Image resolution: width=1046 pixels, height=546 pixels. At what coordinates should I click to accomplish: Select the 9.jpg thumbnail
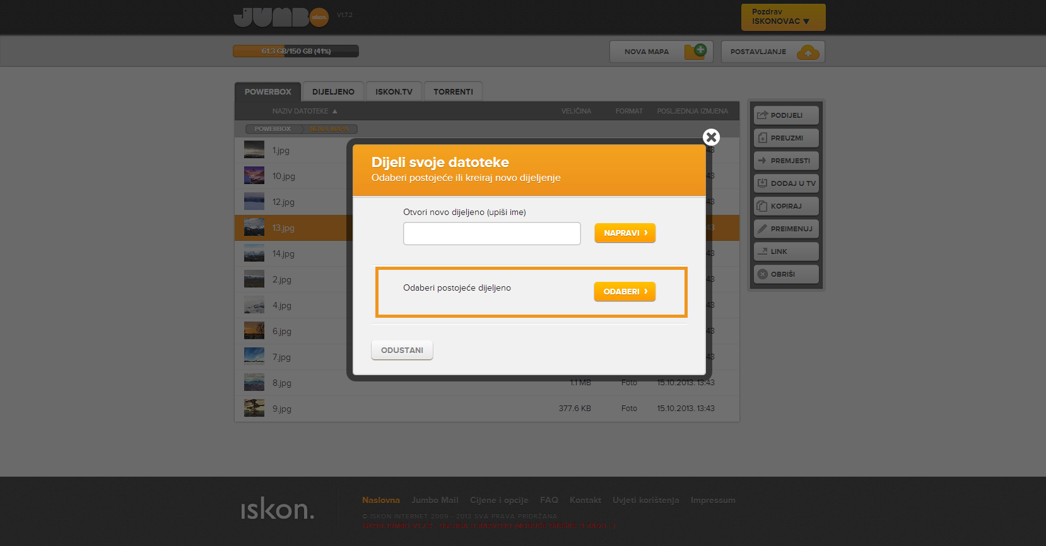(254, 408)
